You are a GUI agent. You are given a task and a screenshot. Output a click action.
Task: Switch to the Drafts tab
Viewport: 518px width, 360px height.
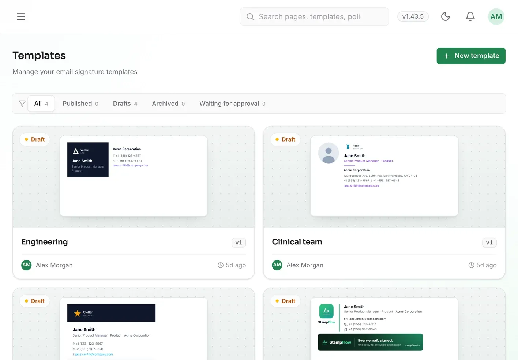125,104
